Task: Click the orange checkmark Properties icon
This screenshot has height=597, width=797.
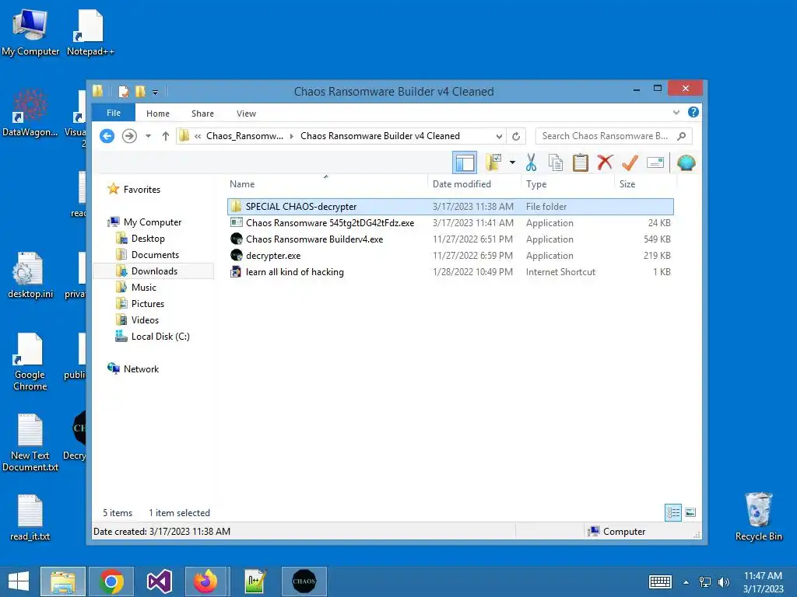Action: tap(630, 163)
